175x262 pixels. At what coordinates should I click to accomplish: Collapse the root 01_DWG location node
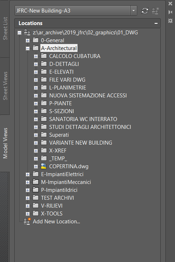point(20,33)
